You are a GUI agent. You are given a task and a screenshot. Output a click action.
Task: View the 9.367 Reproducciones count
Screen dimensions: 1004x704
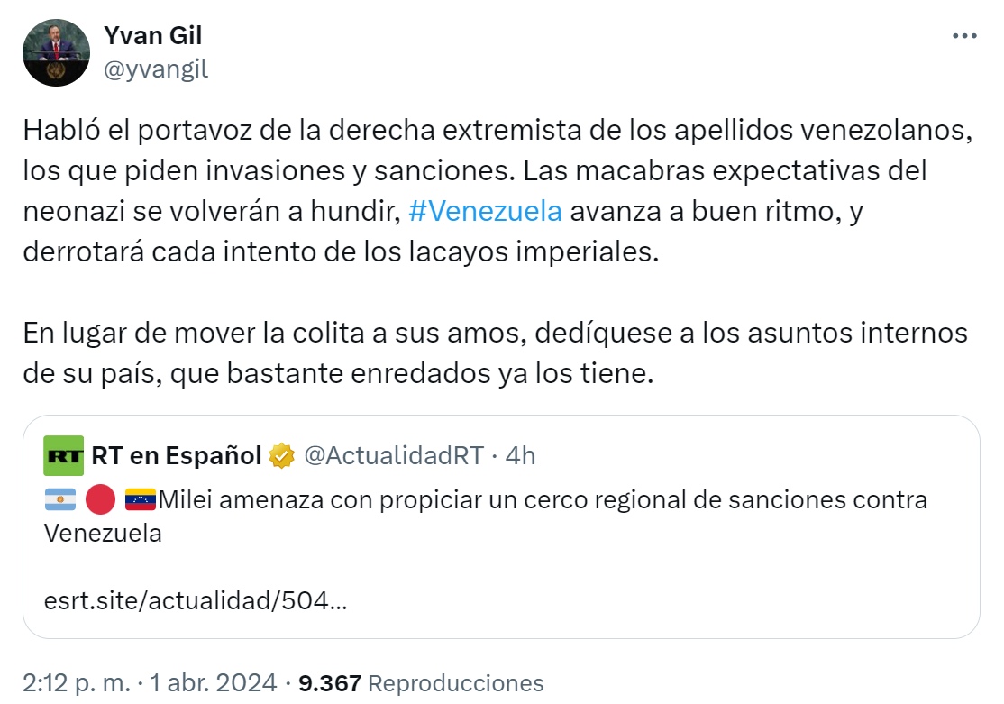(x=421, y=683)
